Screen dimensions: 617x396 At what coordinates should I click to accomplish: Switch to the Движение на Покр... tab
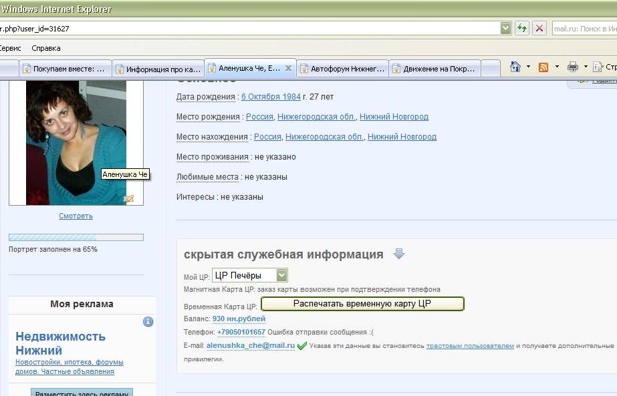pos(435,69)
